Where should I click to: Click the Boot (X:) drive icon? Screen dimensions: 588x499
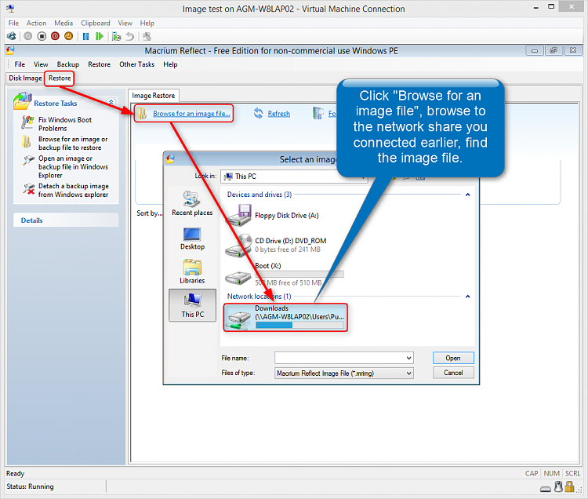tap(238, 279)
